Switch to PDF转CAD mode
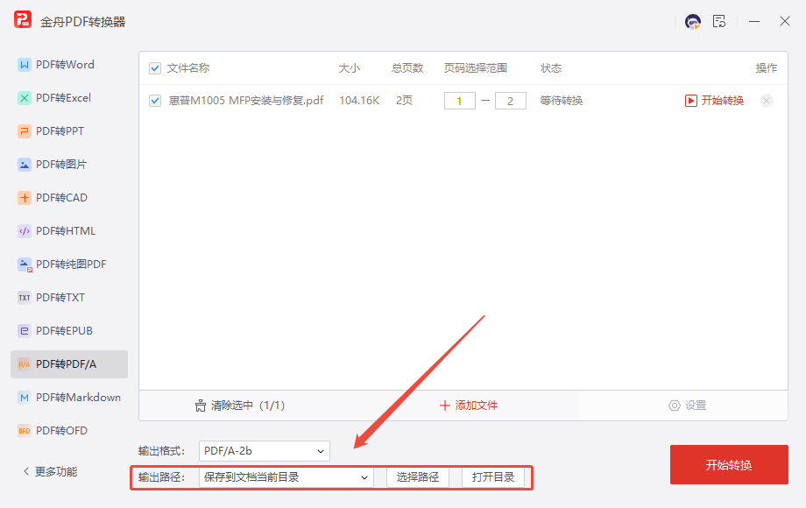 point(69,198)
